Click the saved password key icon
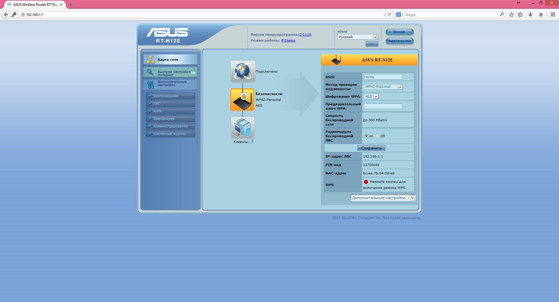This screenshot has width=559, height=302. (x=14, y=15)
